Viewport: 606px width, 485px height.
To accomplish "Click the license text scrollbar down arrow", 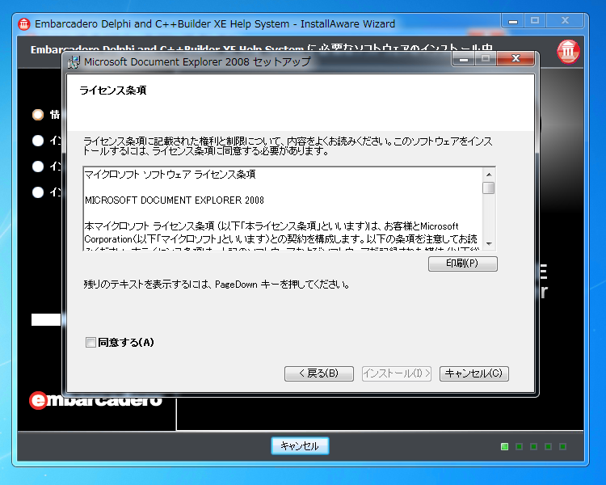I will click(x=489, y=244).
